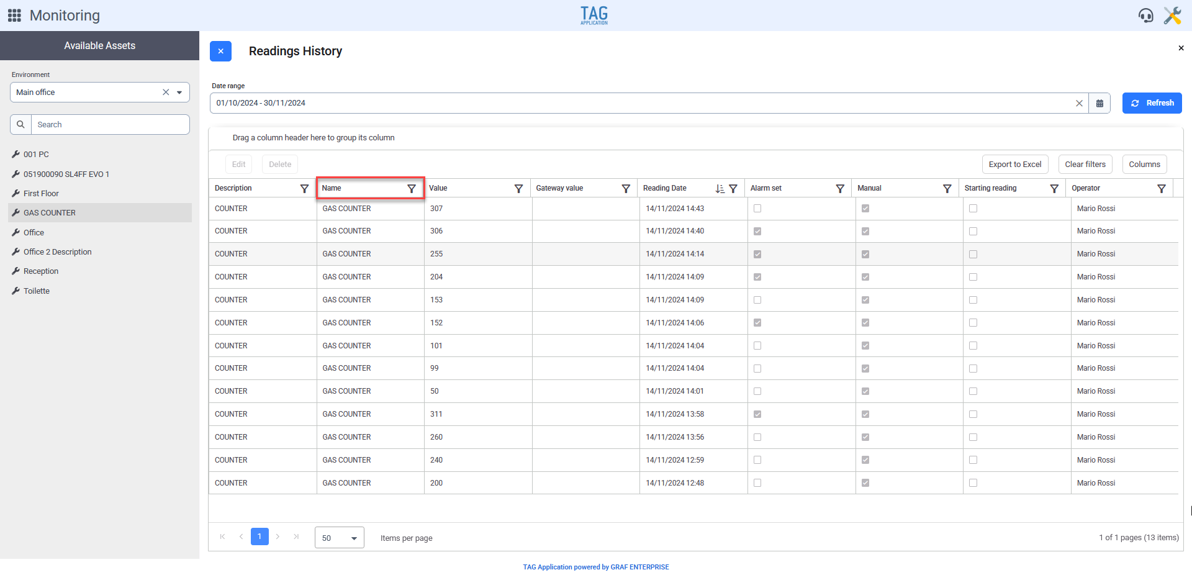The image size is (1192, 575).
Task: Filter the Operator column
Action: pyautogui.click(x=1162, y=188)
